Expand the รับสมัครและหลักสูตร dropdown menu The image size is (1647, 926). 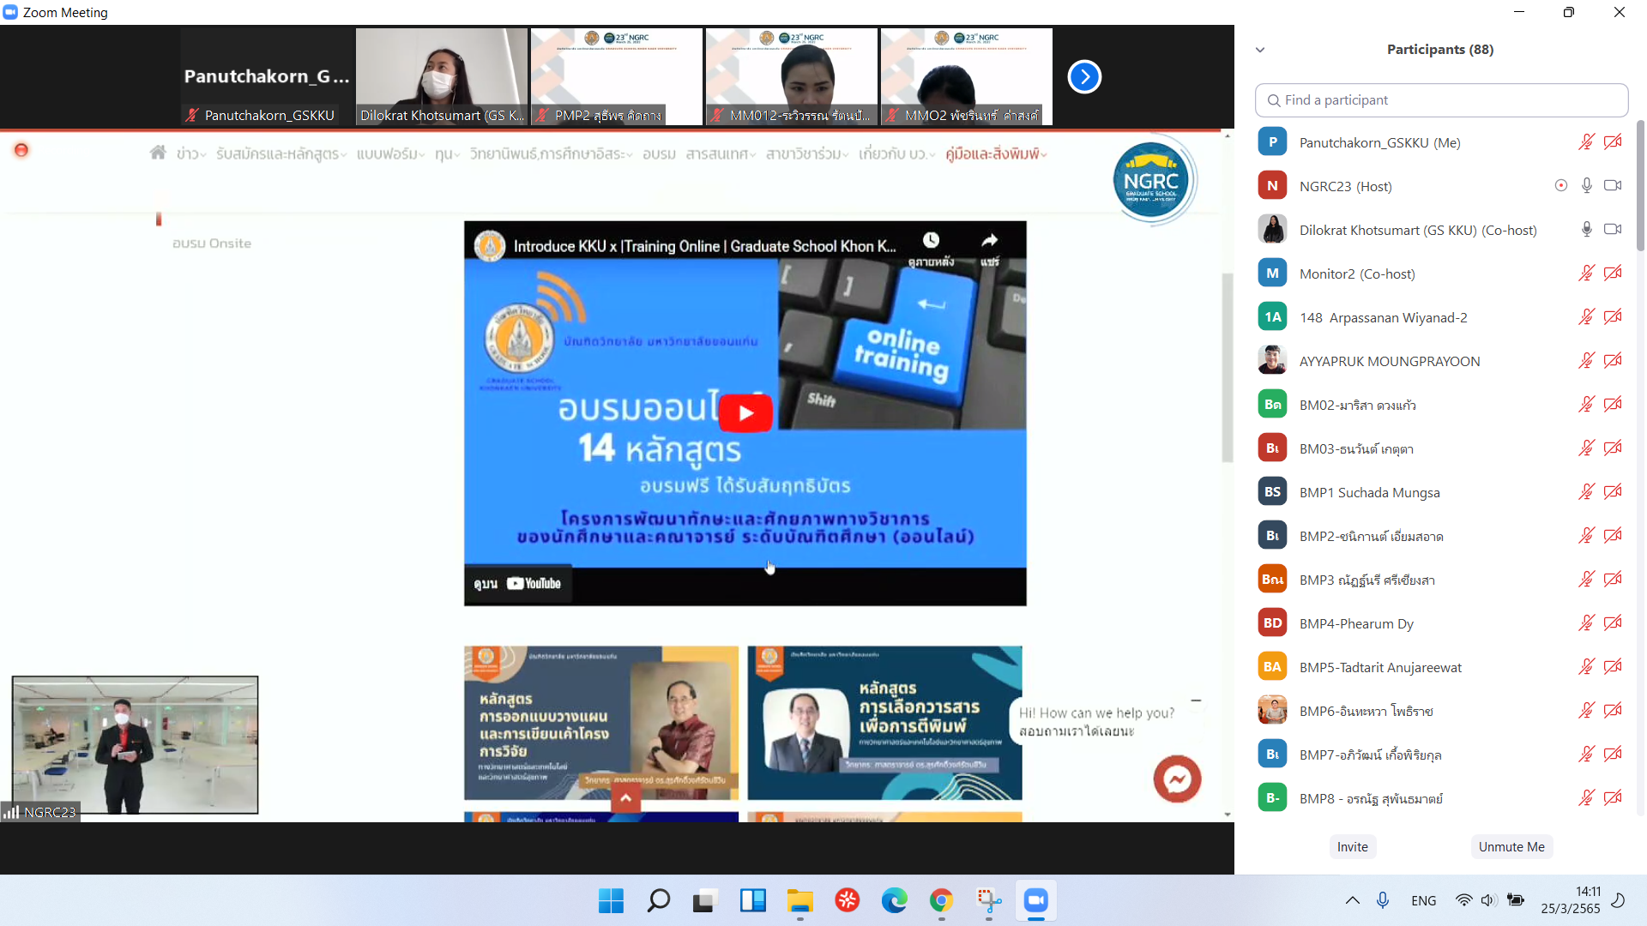click(x=281, y=154)
